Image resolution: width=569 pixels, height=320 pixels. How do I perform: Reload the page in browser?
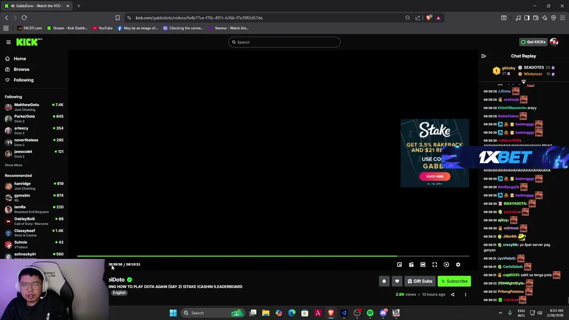tap(24, 18)
